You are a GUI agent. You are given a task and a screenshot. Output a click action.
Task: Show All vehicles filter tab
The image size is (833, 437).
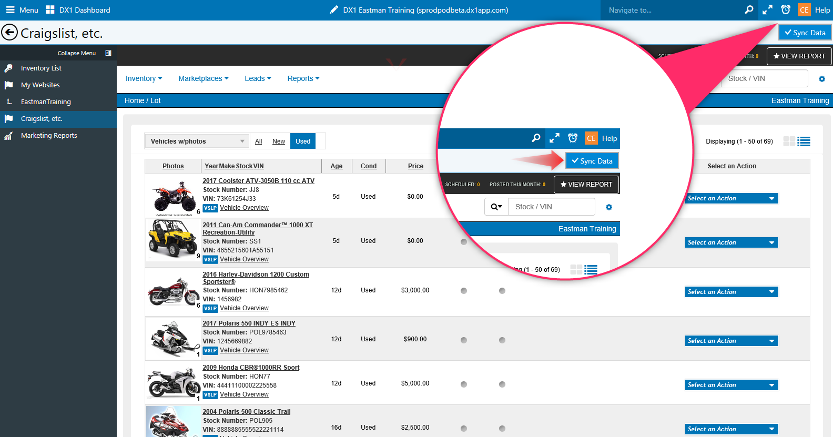click(x=259, y=141)
